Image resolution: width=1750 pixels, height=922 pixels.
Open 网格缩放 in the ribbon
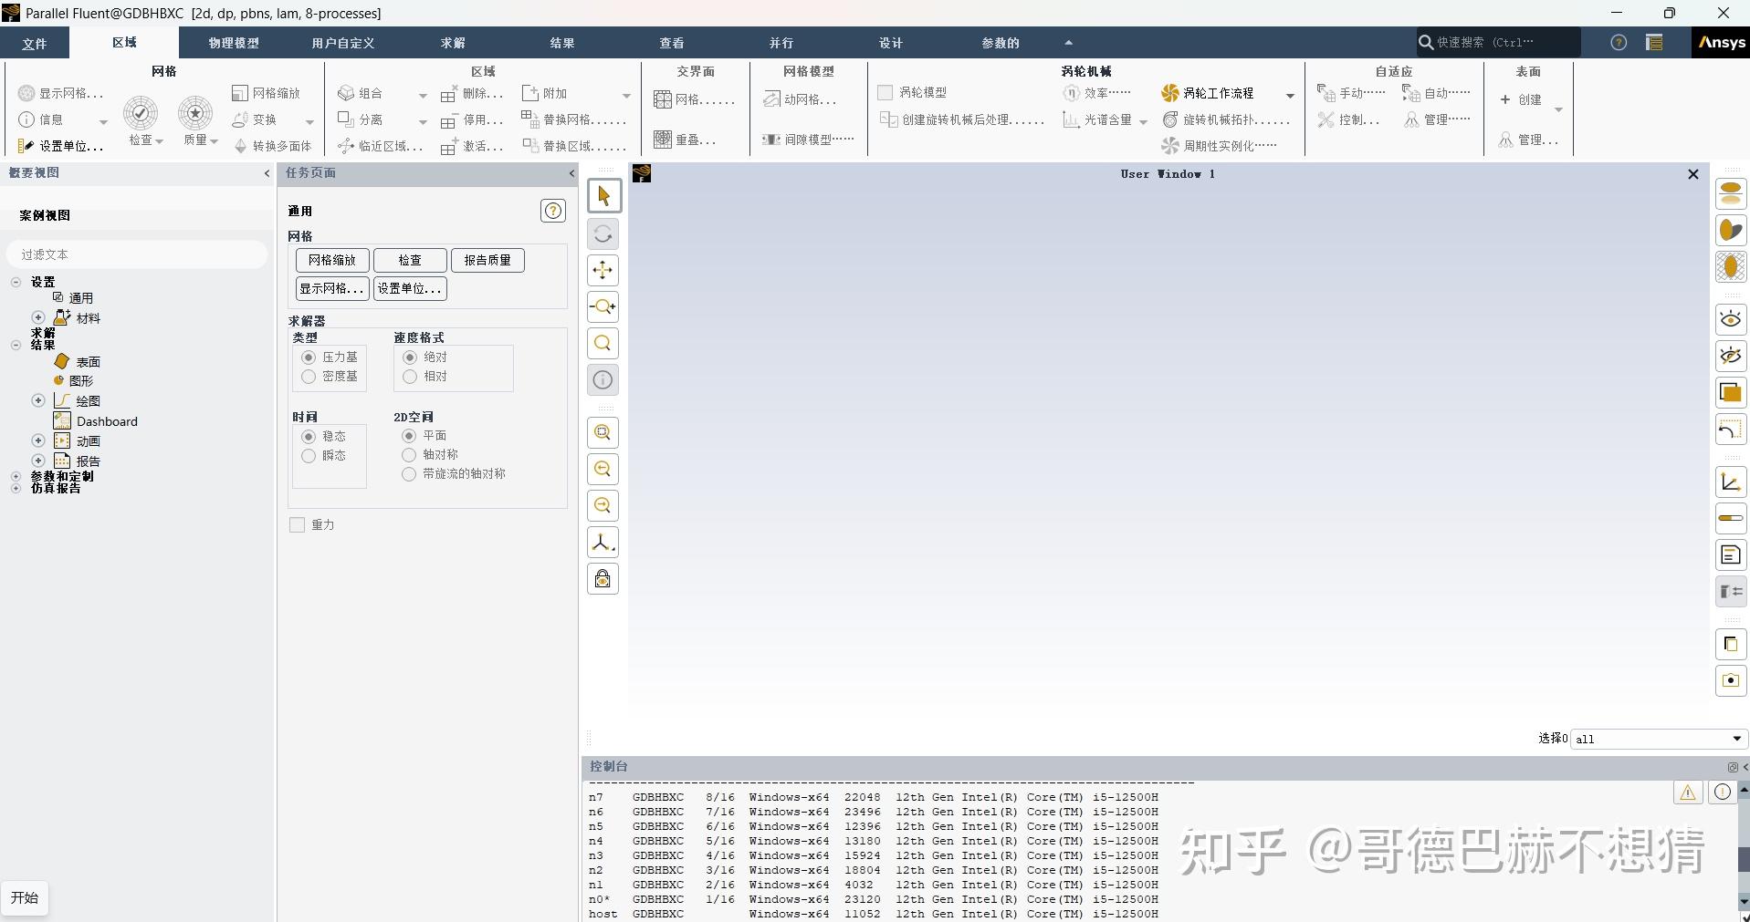(x=267, y=93)
